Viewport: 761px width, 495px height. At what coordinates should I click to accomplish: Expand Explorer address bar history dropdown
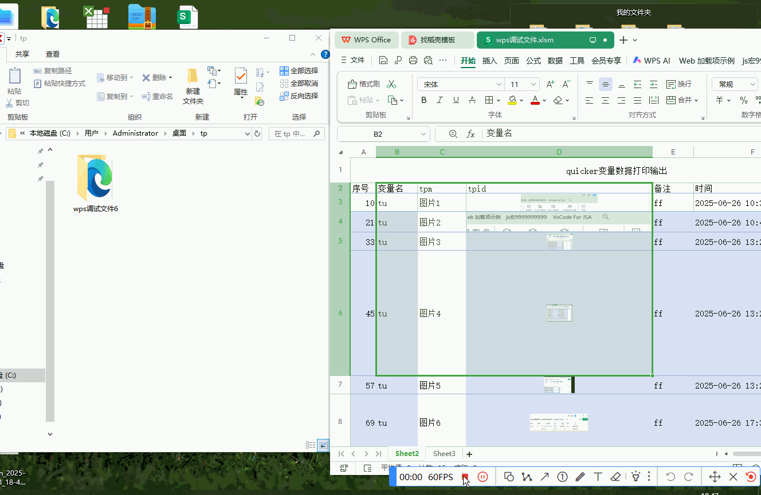pyautogui.click(x=248, y=133)
